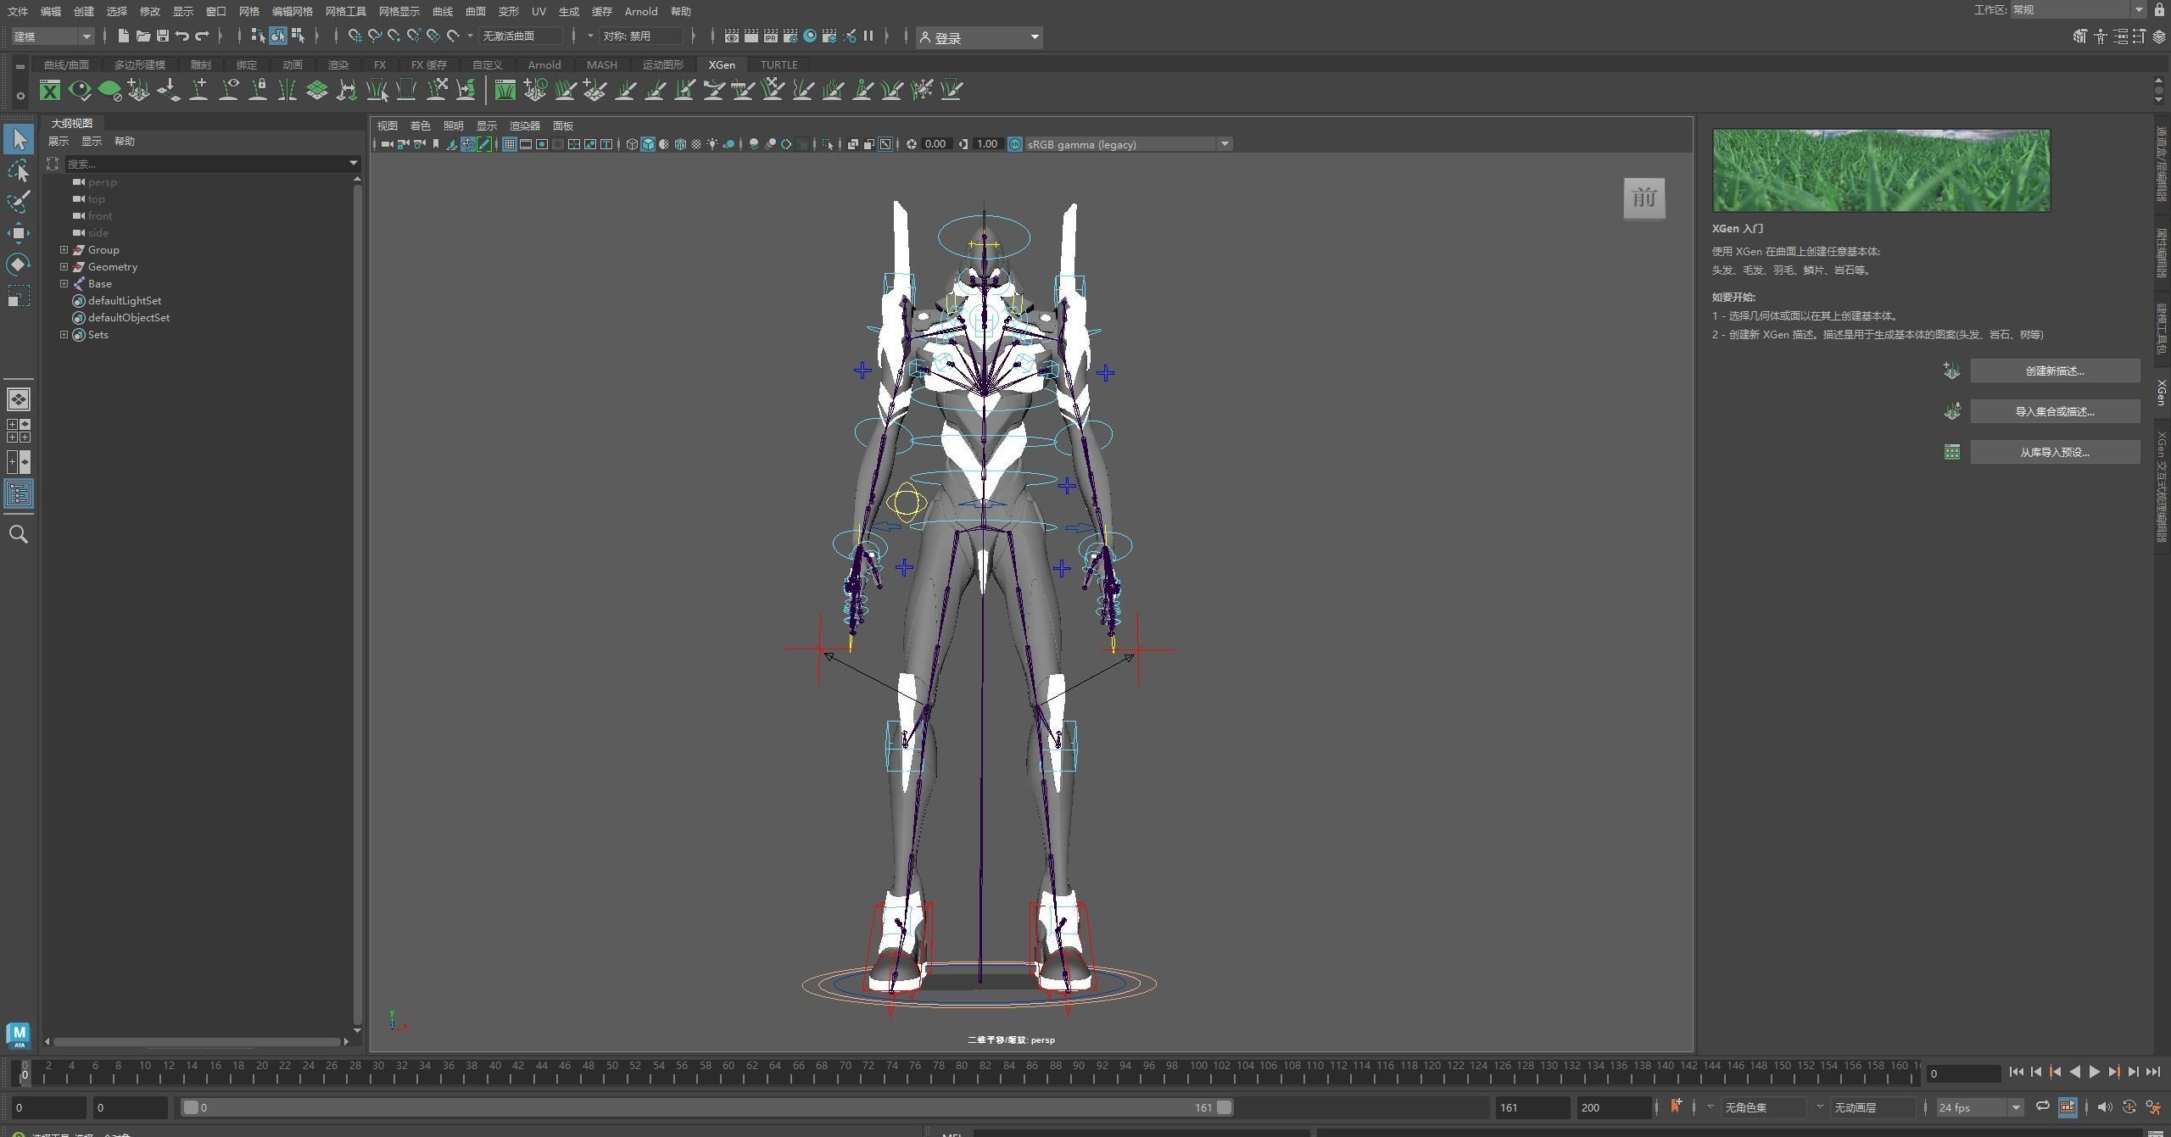The image size is (2171, 1137).
Task: Open the XGen window shelf icon
Action: coord(50,90)
